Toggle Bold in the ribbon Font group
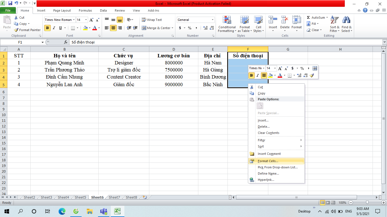Screen dimensions: 387x217 pyautogui.click(x=47, y=28)
